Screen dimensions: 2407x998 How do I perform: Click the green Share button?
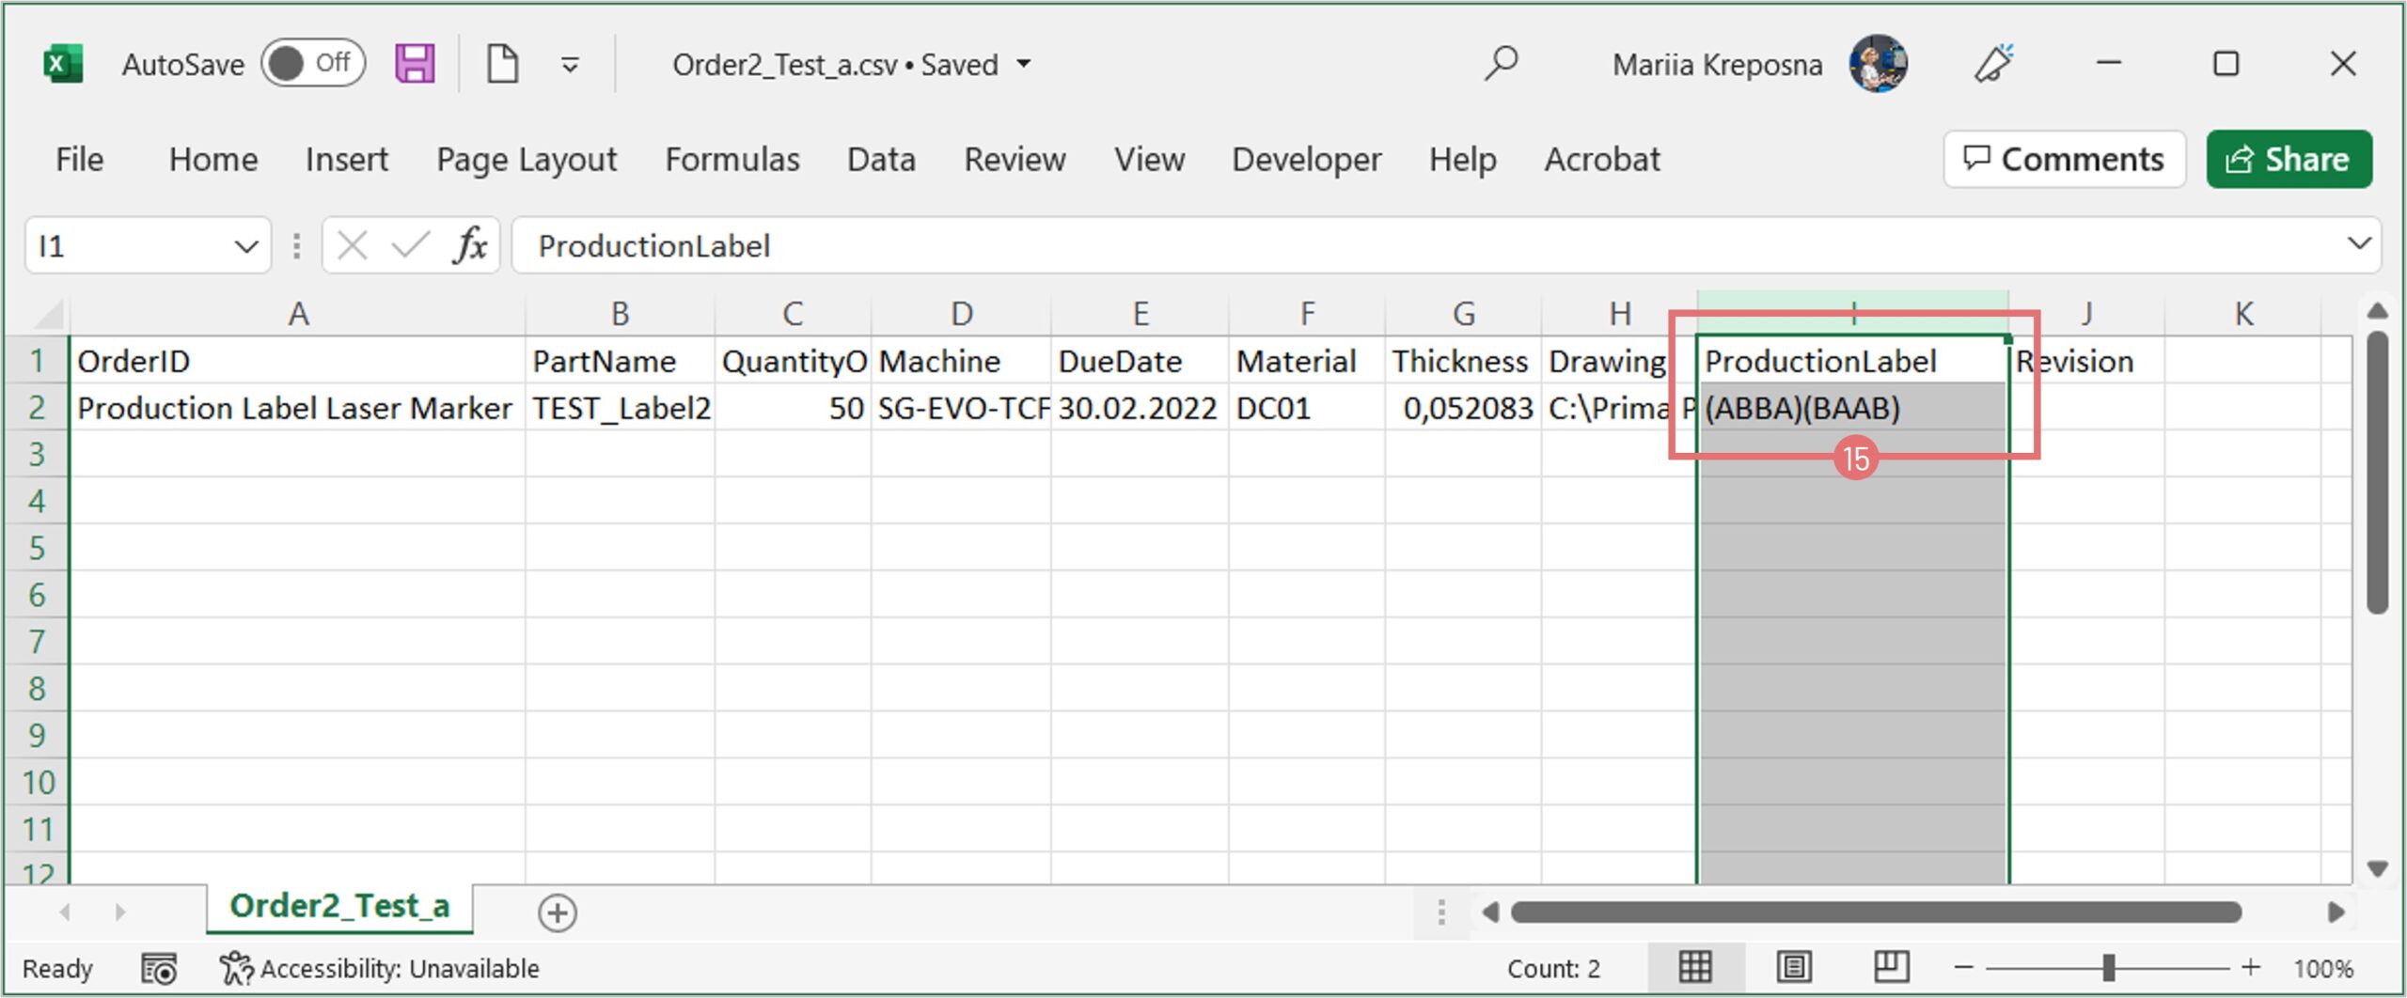pyautogui.click(x=2289, y=160)
